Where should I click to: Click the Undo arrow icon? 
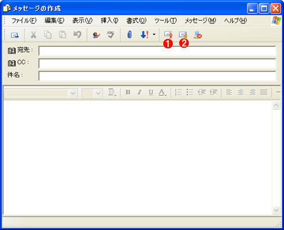(x=78, y=35)
